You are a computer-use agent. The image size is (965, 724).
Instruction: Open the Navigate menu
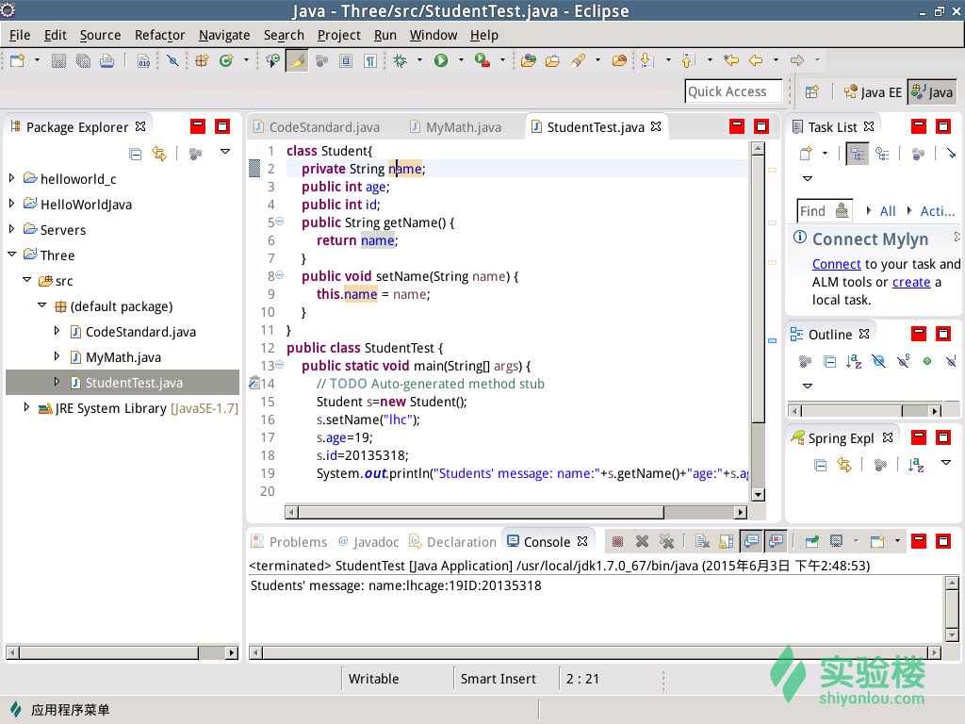224,35
